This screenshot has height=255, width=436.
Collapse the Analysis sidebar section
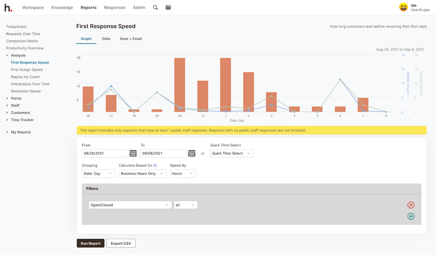[18, 55]
